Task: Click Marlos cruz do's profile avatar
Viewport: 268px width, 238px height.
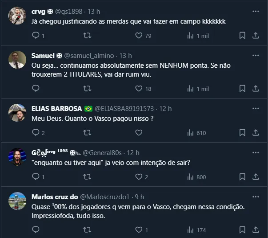Action: pos(17,201)
